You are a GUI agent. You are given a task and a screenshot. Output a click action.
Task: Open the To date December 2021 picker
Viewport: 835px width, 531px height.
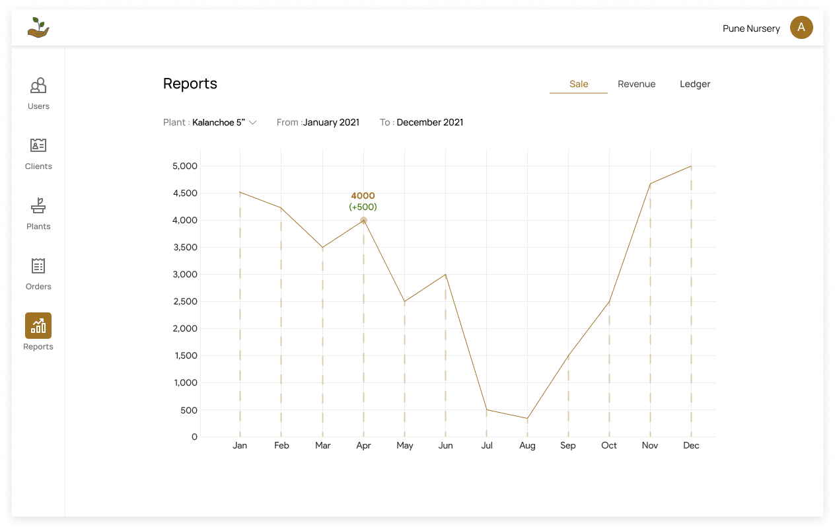(429, 122)
